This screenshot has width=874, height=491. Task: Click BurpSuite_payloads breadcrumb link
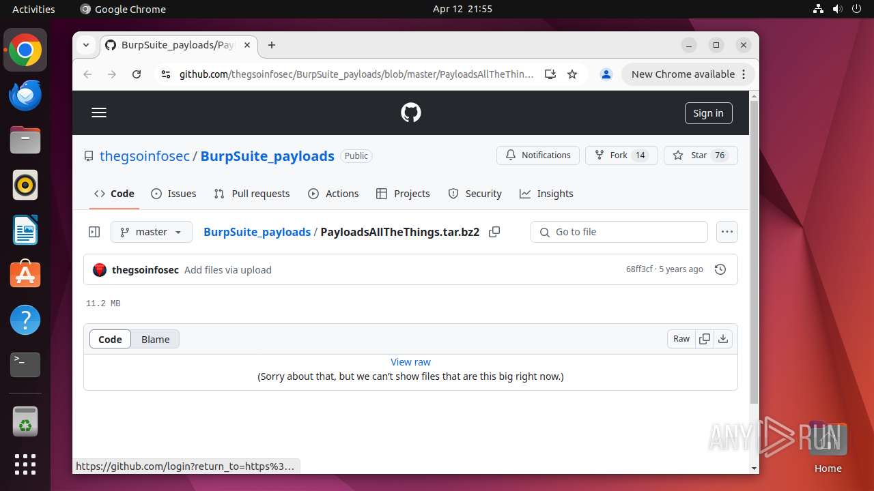pyautogui.click(x=257, y=232)
